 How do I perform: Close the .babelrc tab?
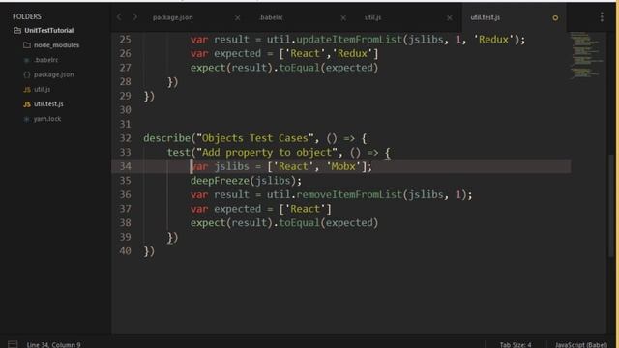[343, 17]
